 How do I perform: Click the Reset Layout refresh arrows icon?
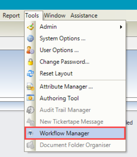[31, 74]
